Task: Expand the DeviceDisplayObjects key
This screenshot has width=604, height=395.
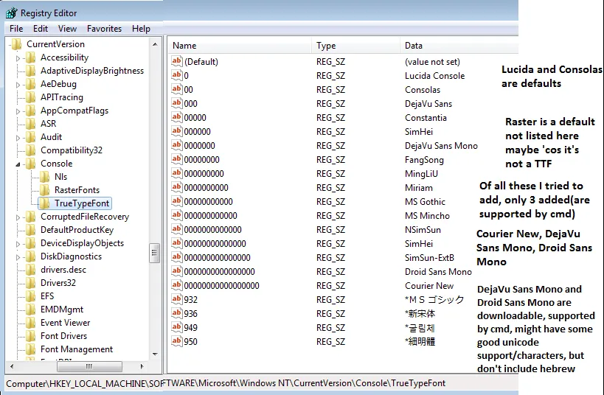Action: (18, 244)
